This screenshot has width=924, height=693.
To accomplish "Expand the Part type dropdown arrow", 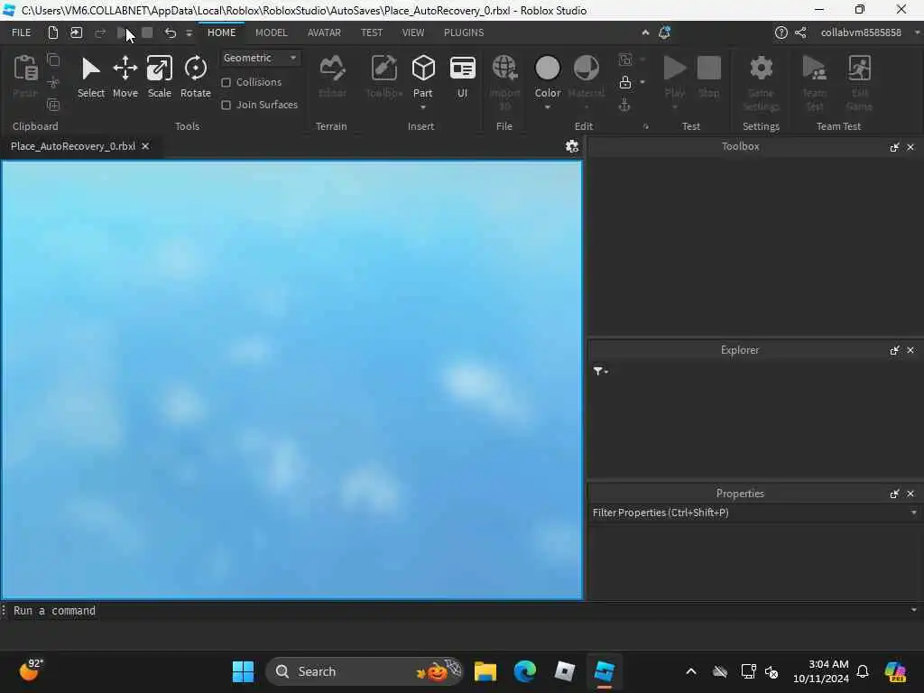I will point(423,107).
